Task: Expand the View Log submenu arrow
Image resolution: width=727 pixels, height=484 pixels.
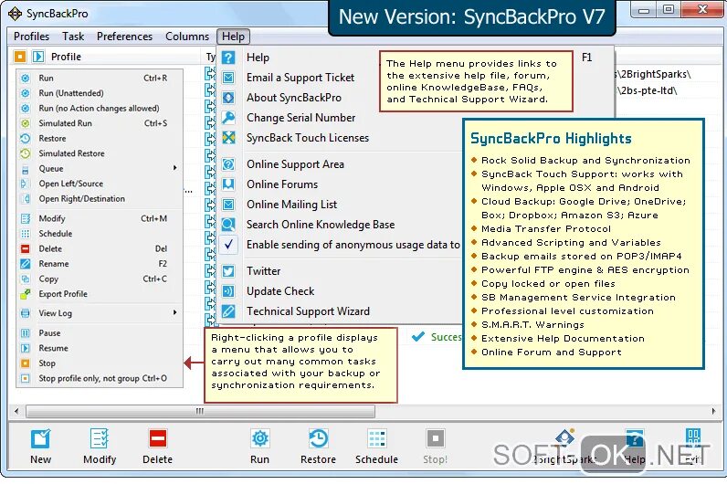Action: pyautogui.click(x=174, y=312)
